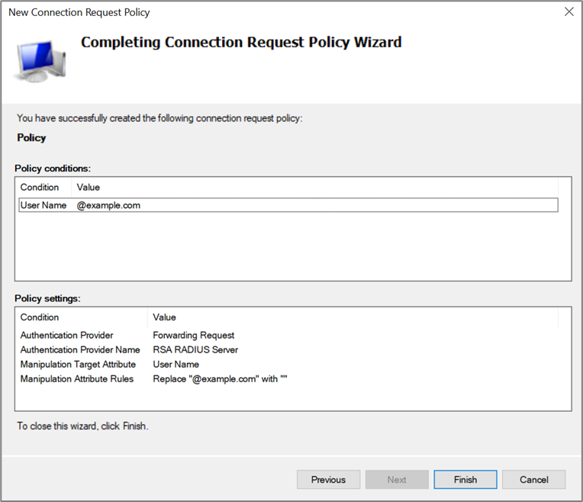
Task: Click the Finish button
Action: (465, 480)
